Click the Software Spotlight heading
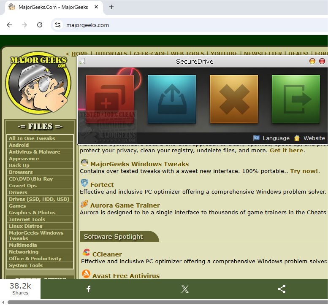Image resolution: width=328 pixels, height=305 pixels. tap(113, 236)
